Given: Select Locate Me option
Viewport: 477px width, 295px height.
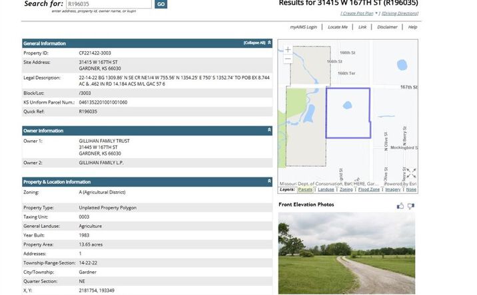Looking at the screenshot, I should point(338,27).
